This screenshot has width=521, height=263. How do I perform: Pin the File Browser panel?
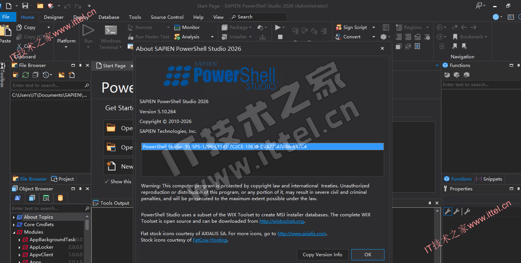[80, 65]
